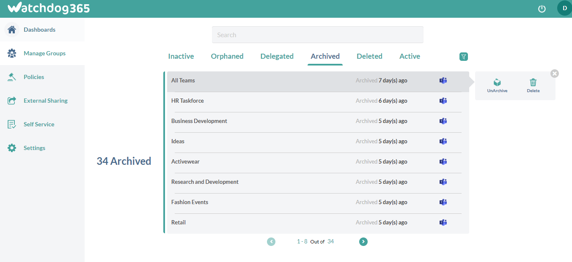Close the All Teams action panel

555,74
